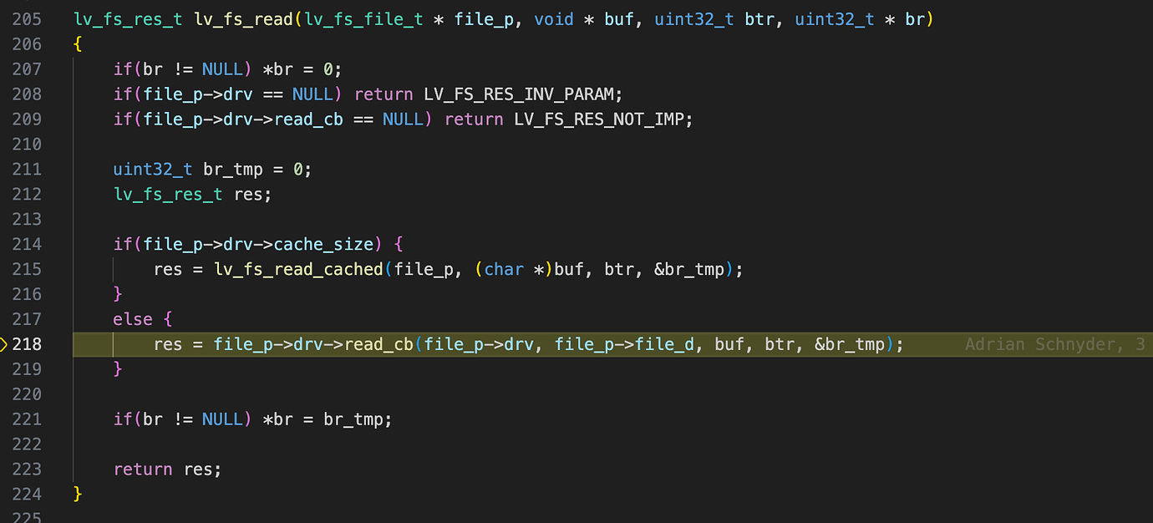Click line number 218
The width and height of the screenshot is (1153, 523).
[x=26, y=343]
